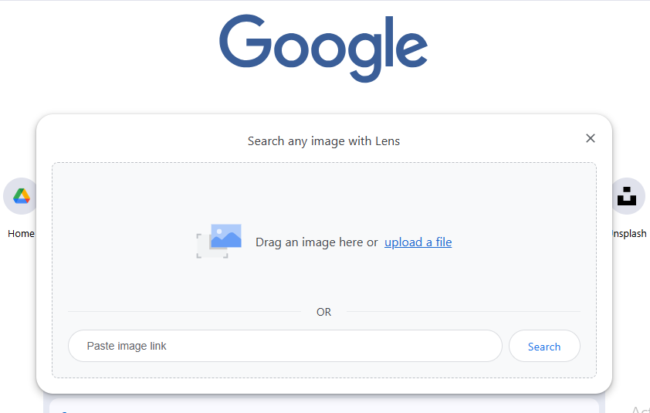Open the Google Drive Home shortcut
Image resolution: width=650 pixels, height=413 pixels.
pos(21,196)
